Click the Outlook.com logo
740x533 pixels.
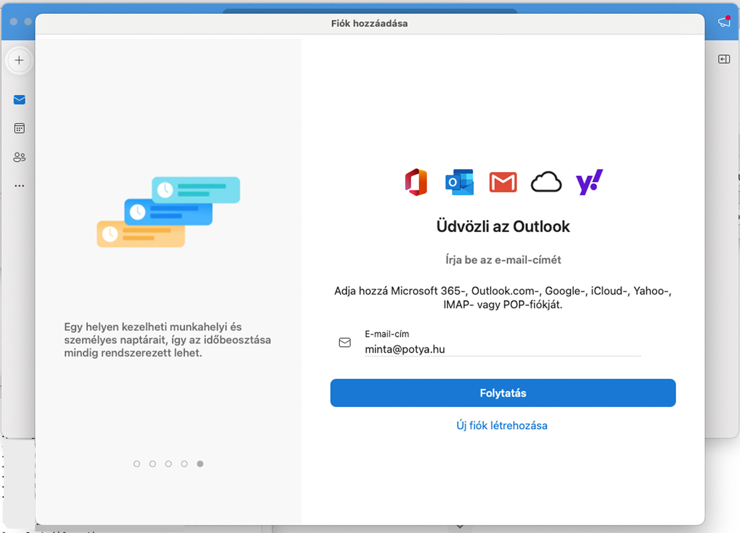pyautogui.click(x=459, y=182)
